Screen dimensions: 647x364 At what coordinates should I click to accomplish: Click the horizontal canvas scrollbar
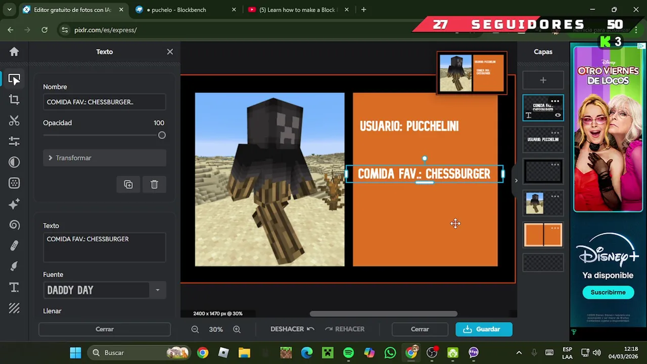click(x=383, y=314)
